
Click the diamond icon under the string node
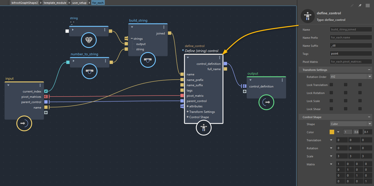tap(89, 40)
